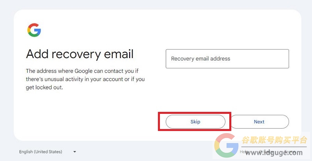Image resolution: width=312 pixels, height=161 pixels.
Task: Open the Privacy link in footer
Action: (x=266, y=152)
